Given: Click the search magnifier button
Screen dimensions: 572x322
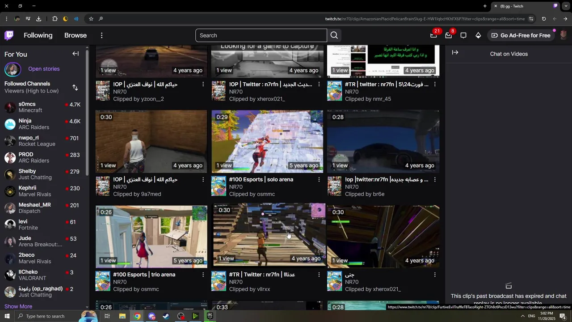Looking at the screenshot, I should 334,35.
